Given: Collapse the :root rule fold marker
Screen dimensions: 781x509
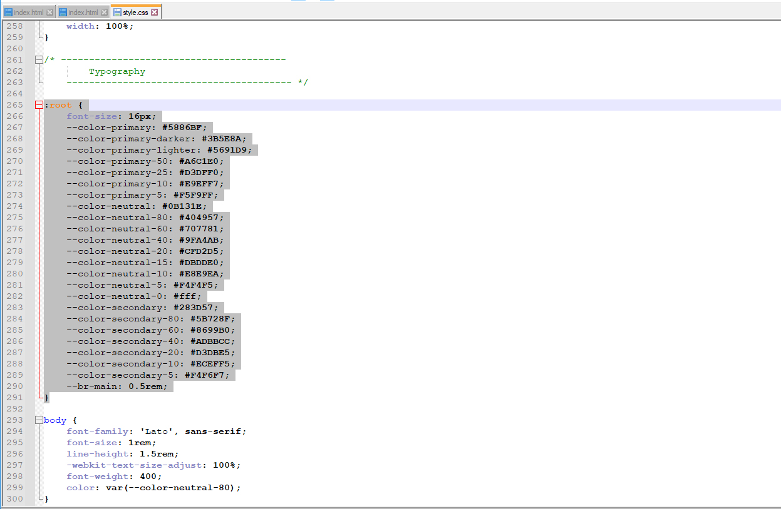Looking at the screenshot, I should [x=39, y=105].
